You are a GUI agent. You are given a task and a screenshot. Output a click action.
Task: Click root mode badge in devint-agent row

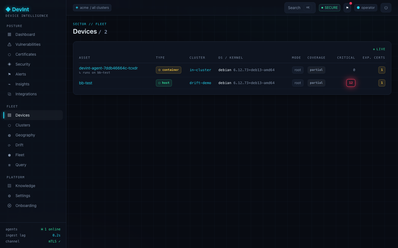[x=298, y=70]
